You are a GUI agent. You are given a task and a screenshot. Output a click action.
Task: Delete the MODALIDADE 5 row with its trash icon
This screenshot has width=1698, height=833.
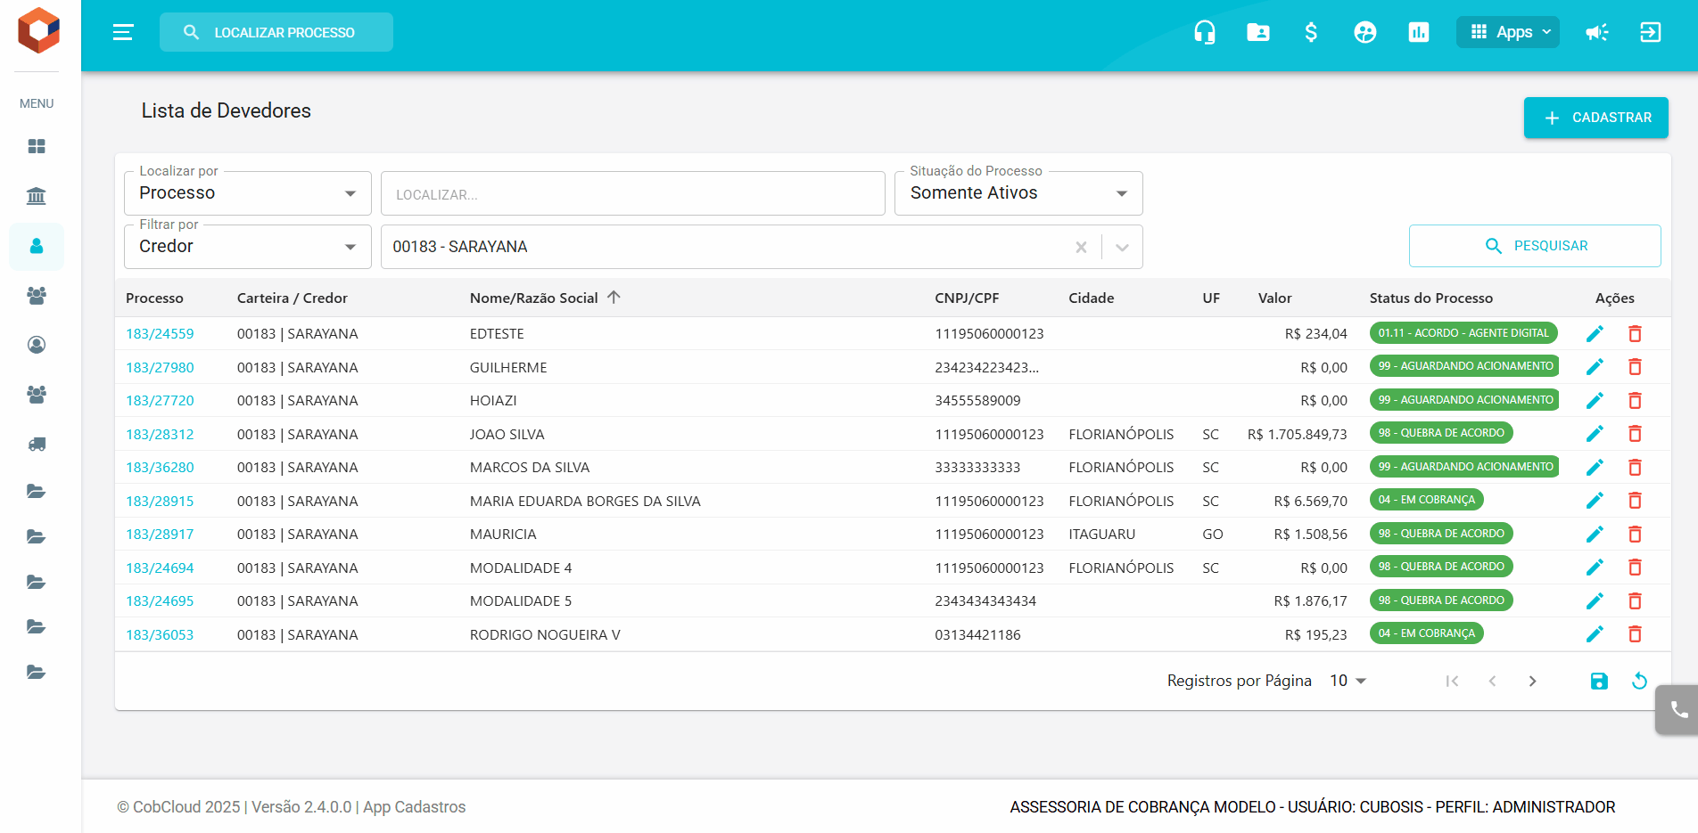click(x=1635, y=600)
